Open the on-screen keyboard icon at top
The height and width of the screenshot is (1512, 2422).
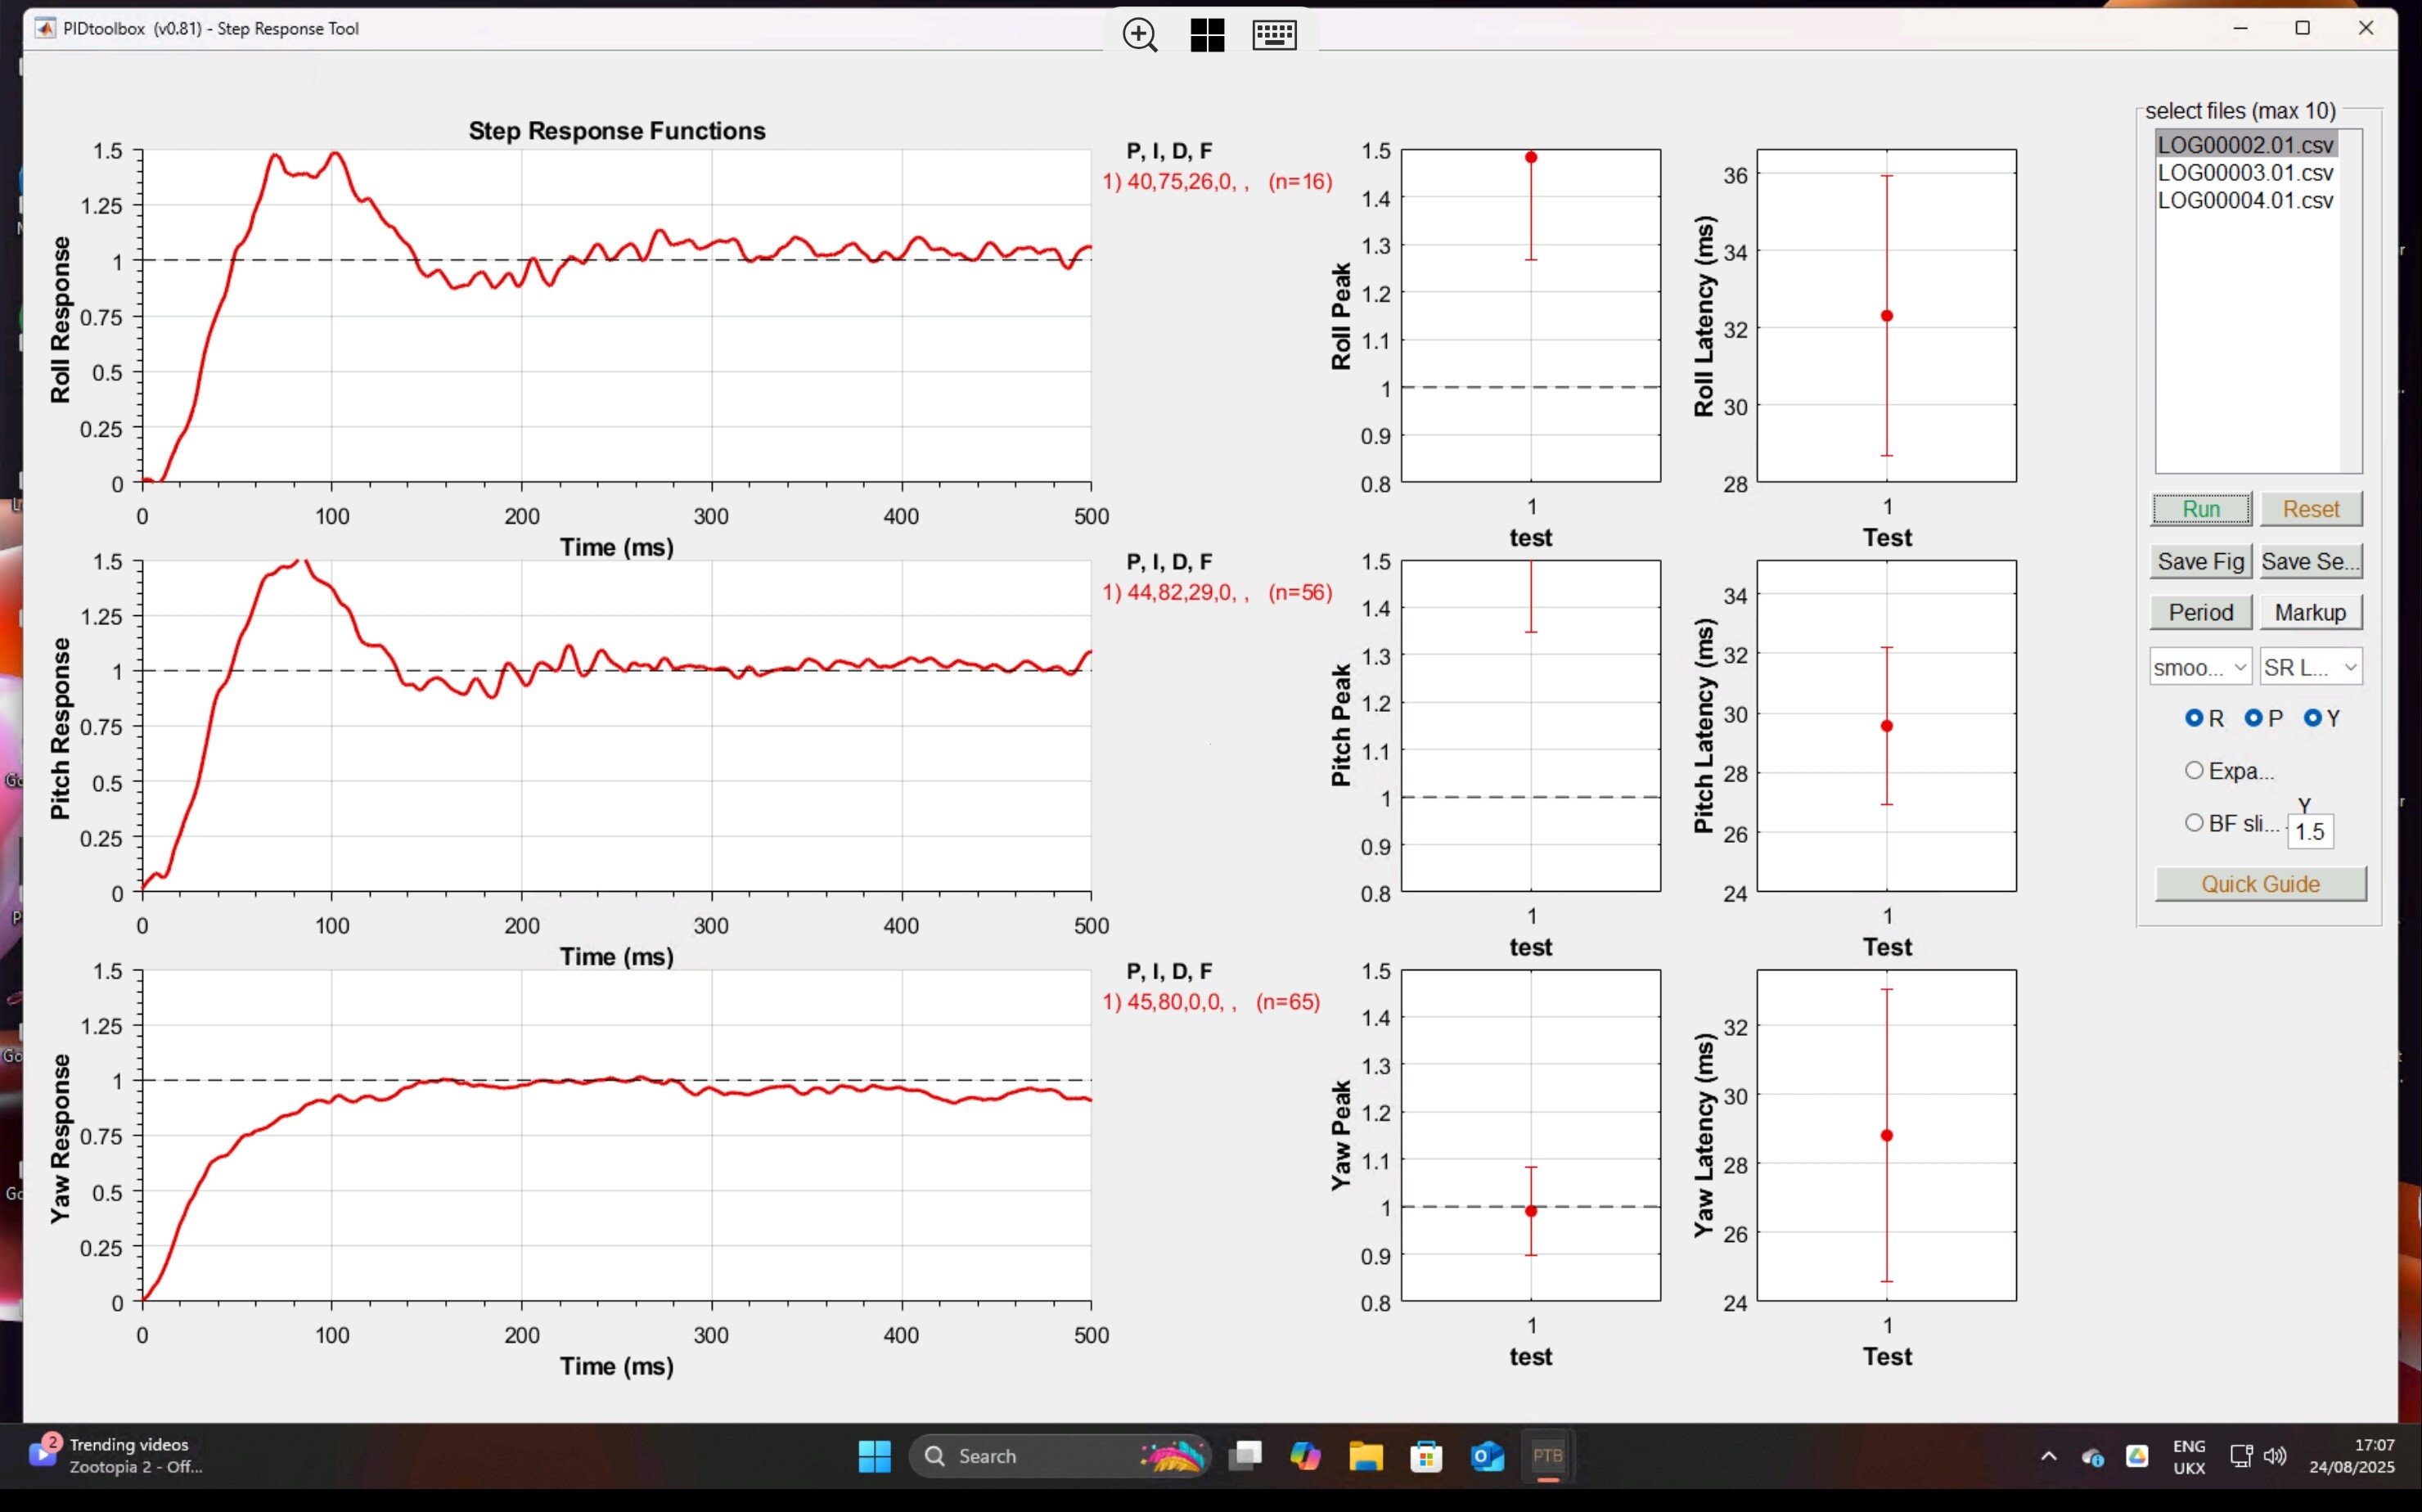(1274, 35)
